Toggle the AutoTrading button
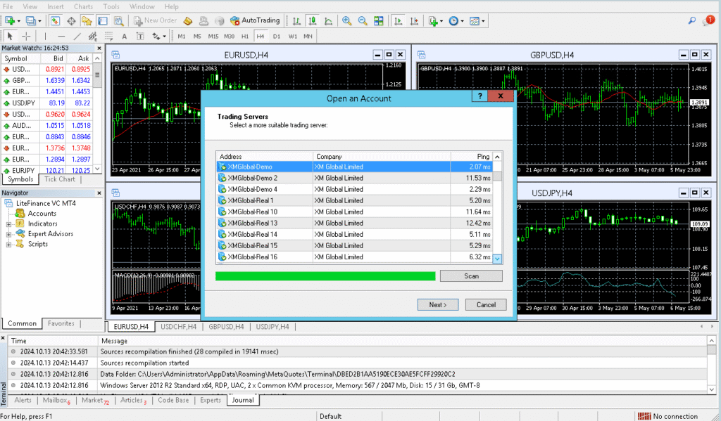Image resolution: width=721 pixels, height=421 pixels. tap(255, 20)
